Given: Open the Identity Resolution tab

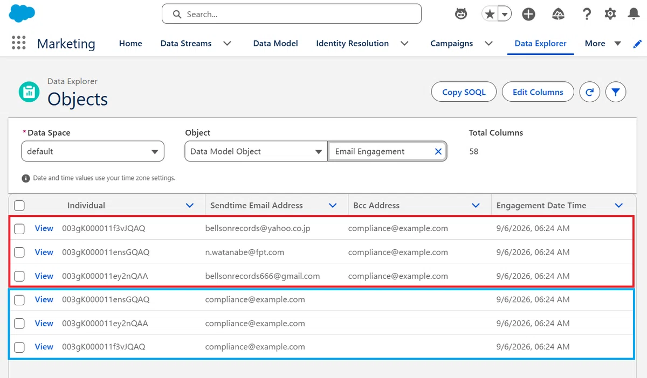Looking at the screenshot, I should click(x=353, y=44).
